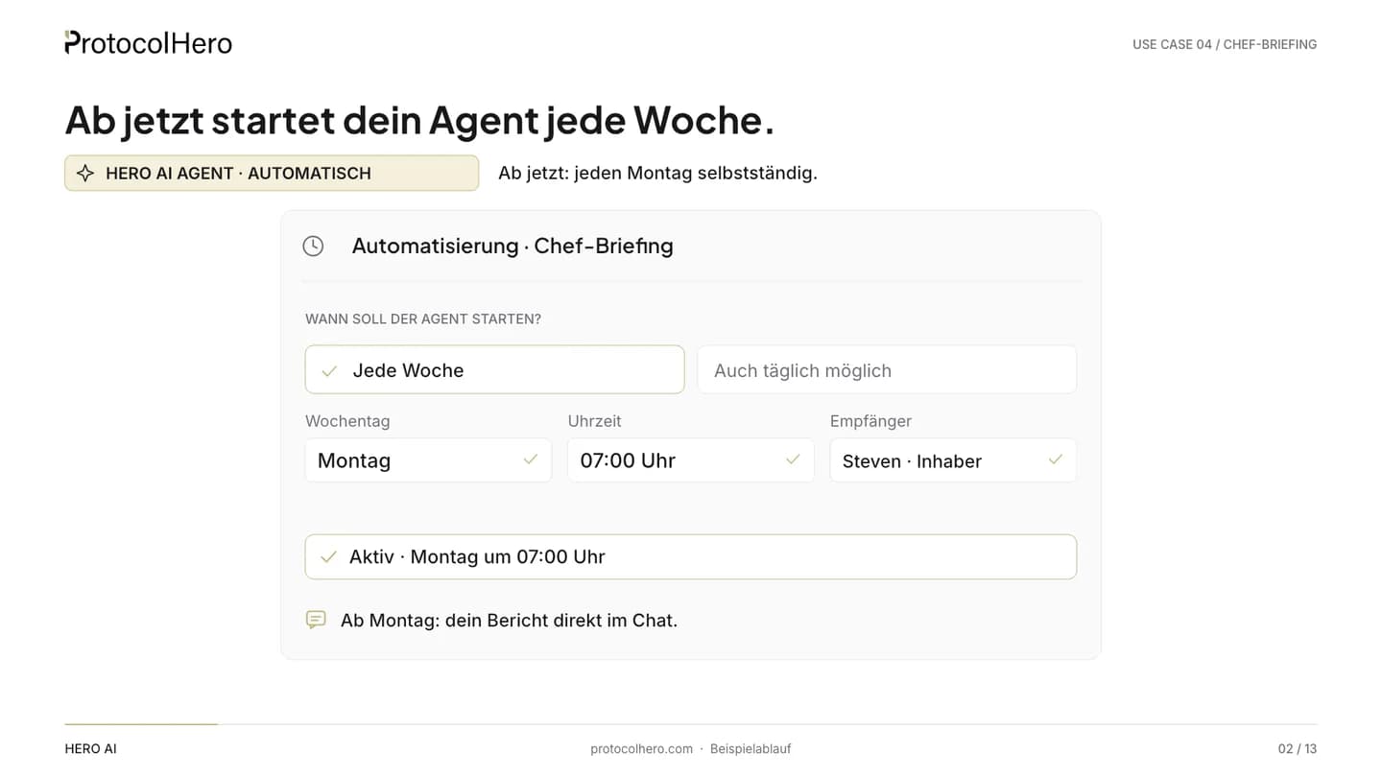Select the Auch täglich möglich option

[887, 369]
